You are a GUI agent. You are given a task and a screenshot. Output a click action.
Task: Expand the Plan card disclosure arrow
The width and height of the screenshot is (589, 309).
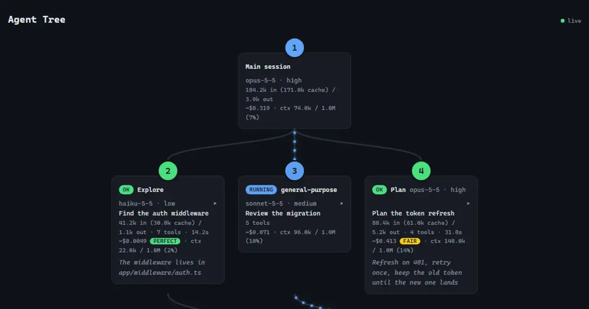(x=468, y=204)
